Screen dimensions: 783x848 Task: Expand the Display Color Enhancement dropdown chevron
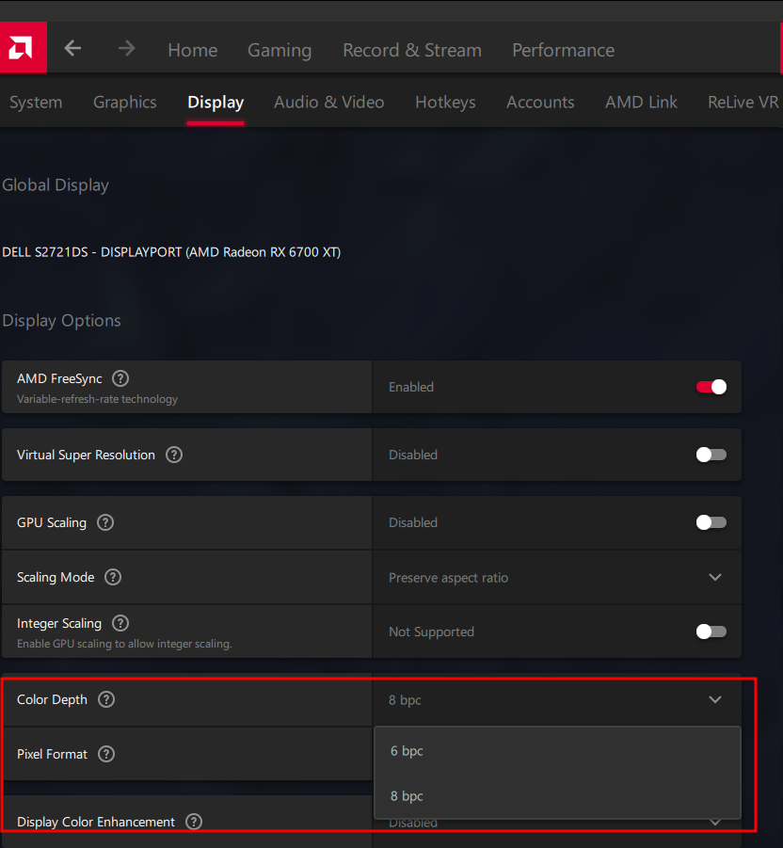[x=715, y=824]
